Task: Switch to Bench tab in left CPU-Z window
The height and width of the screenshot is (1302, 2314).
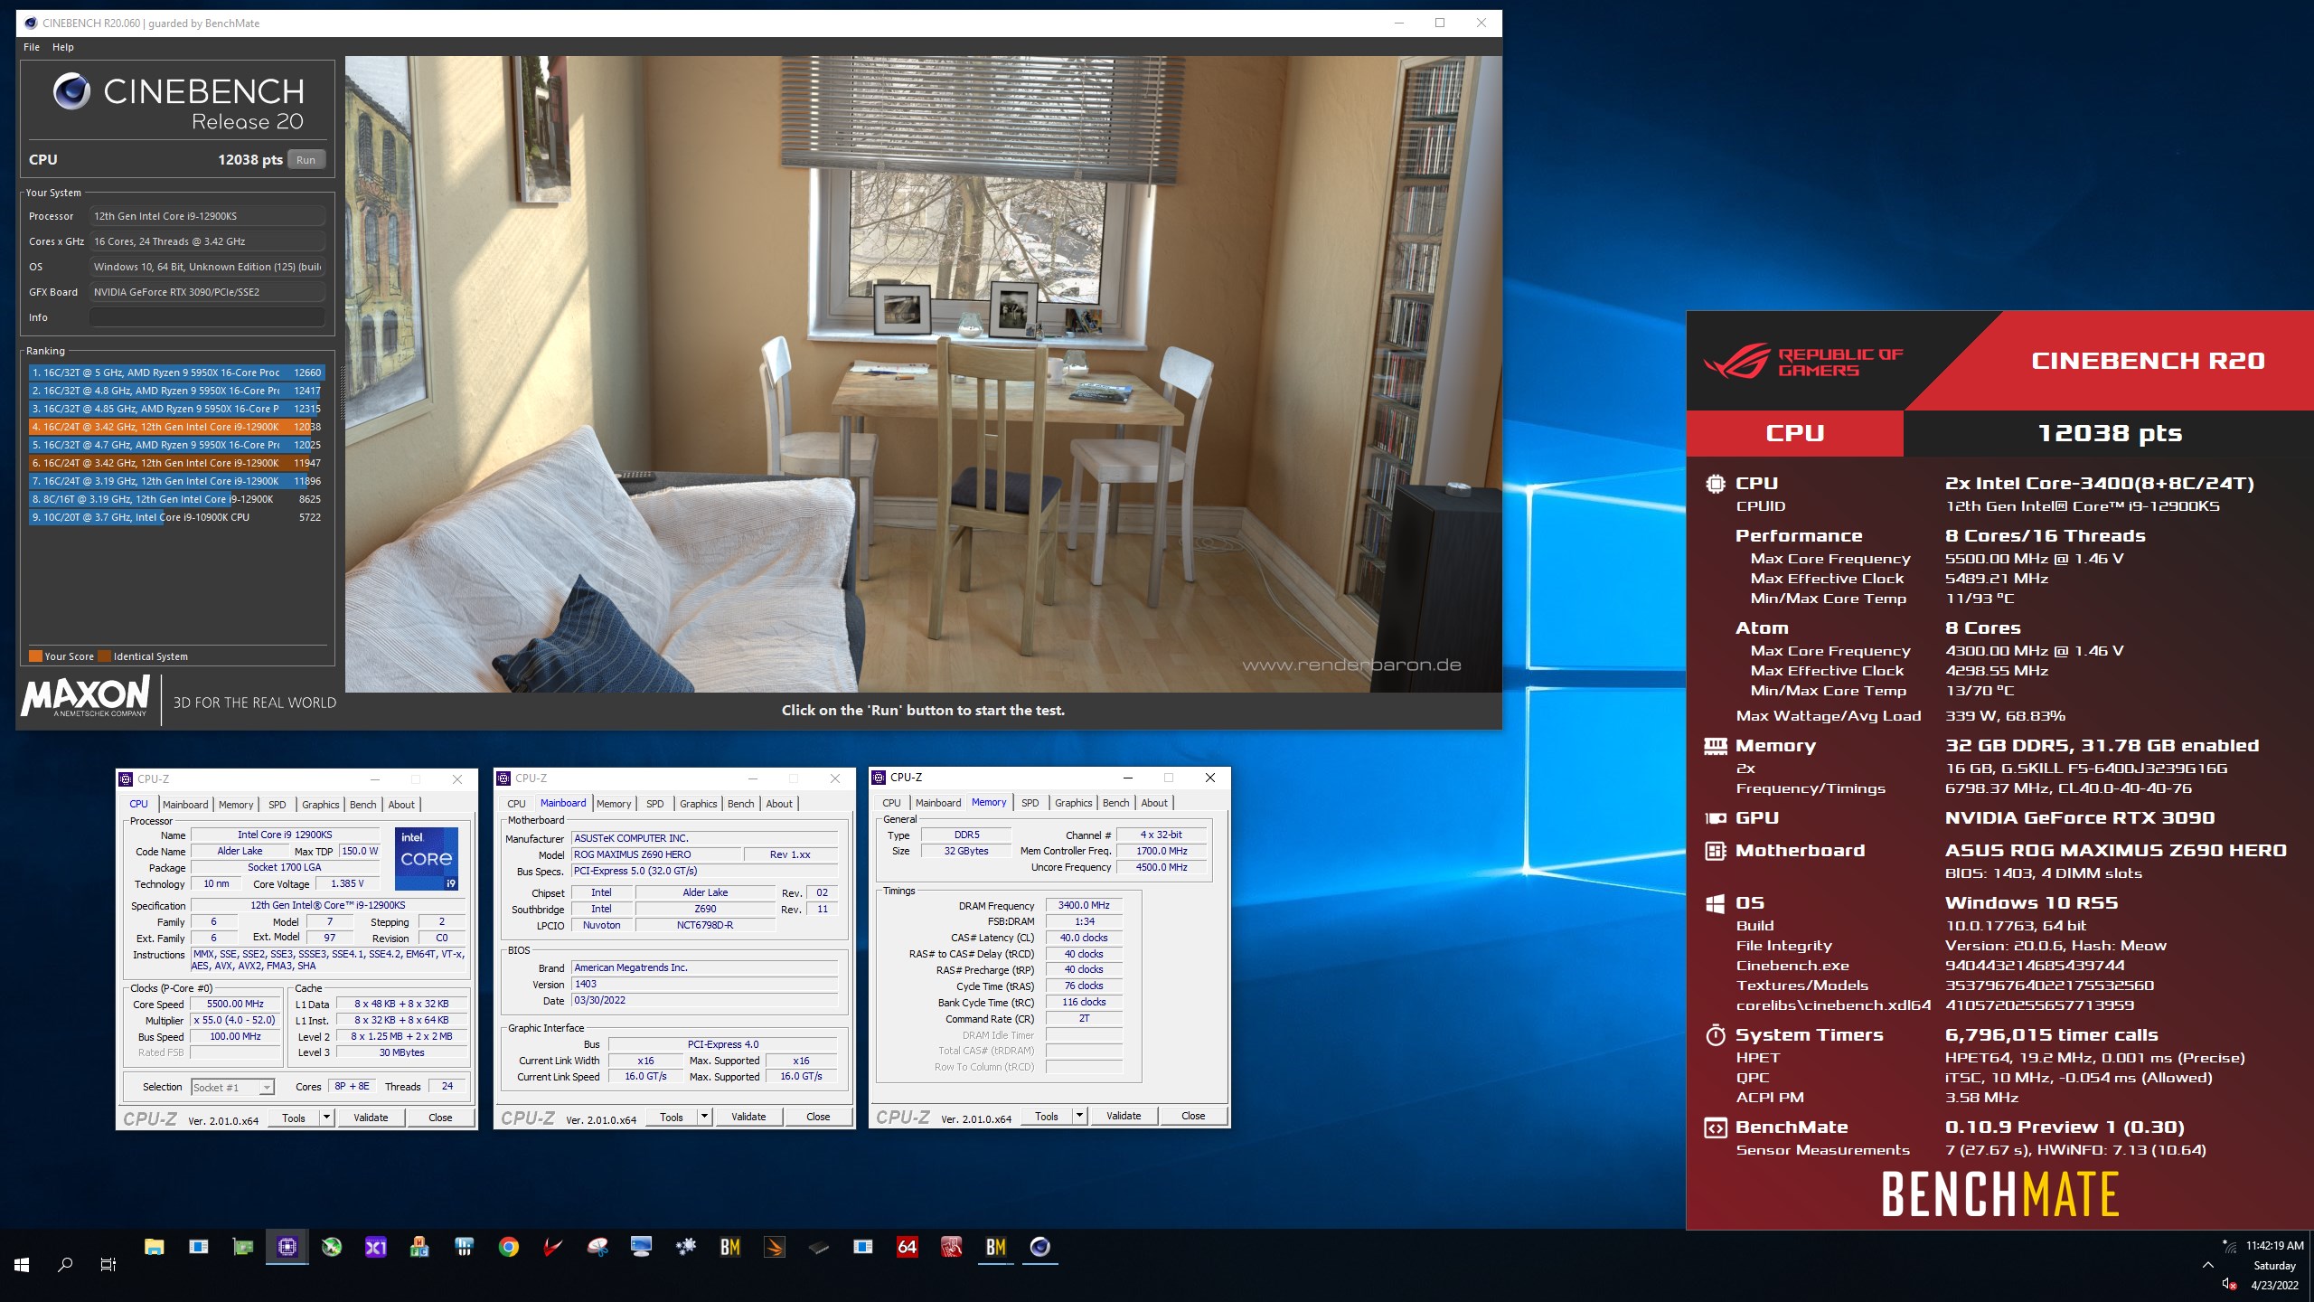Action: (363, 805)
